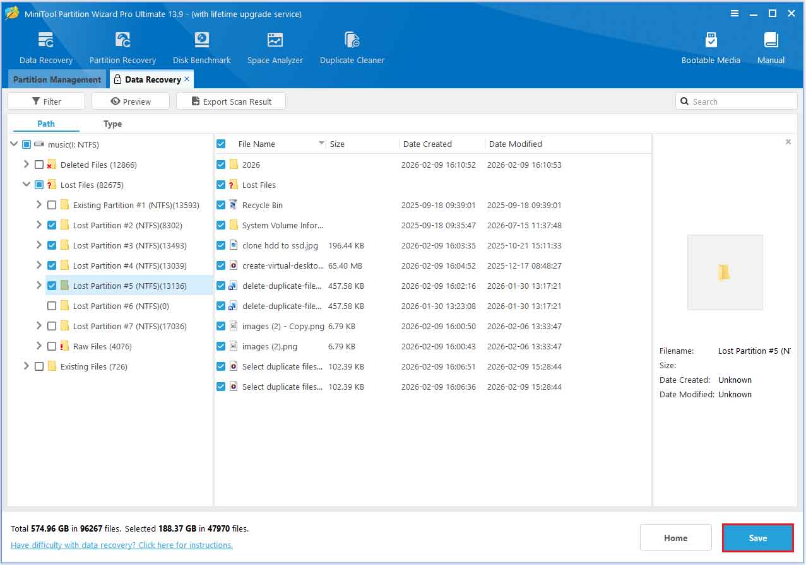Viewport: 806px width, 565px height.
Task: Select the Data Recovery tab
Action: point(152,79)
